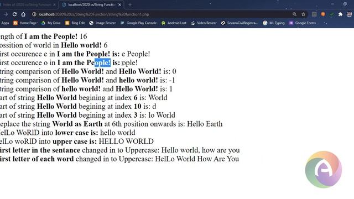This screenshot has width=354, height=199.
Task: Click the 'Hello Earth' replace result
Action: pyautogui.click(x=205, y=124)
